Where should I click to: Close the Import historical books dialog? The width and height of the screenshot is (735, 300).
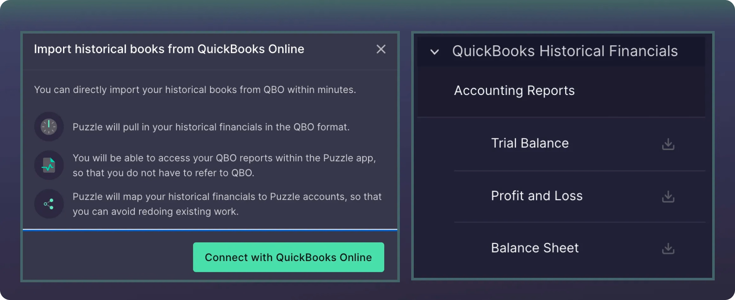tap(381, 49)
